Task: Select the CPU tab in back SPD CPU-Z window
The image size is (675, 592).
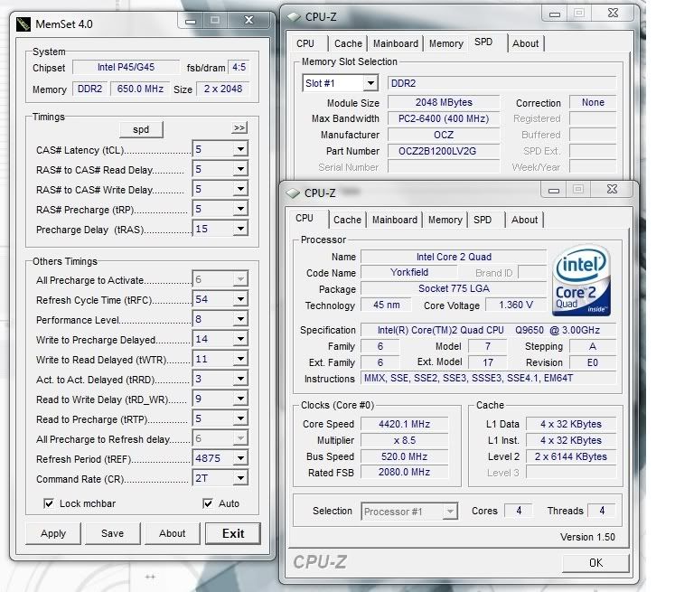Action: [305, 44]
